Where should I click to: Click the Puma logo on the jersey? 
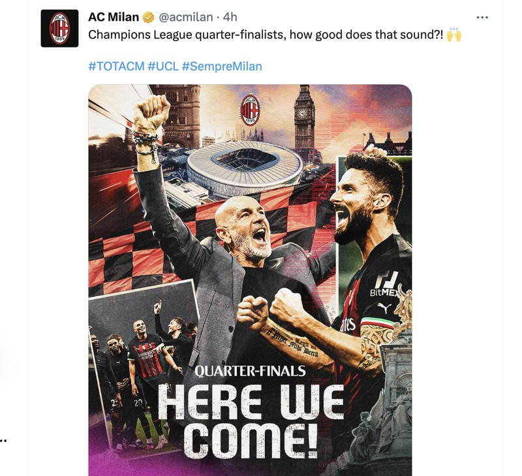point(384,308)
